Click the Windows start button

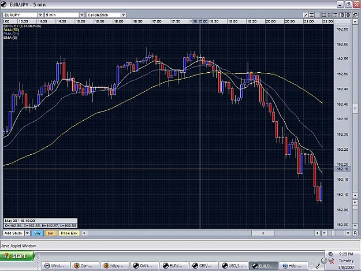(17, 256)
